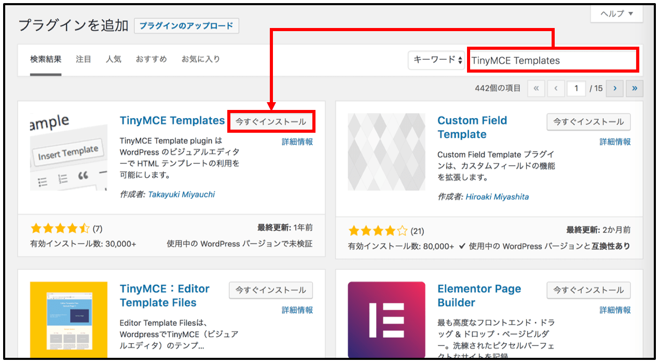Switch to 人気 tab
This screenshot has height=363, width=659.
pyautogui.click(x=114, y=59)
